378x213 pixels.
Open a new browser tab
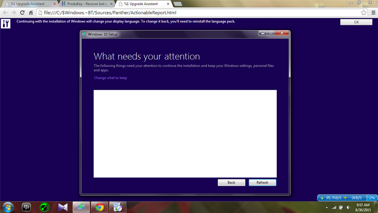point(178,4)
